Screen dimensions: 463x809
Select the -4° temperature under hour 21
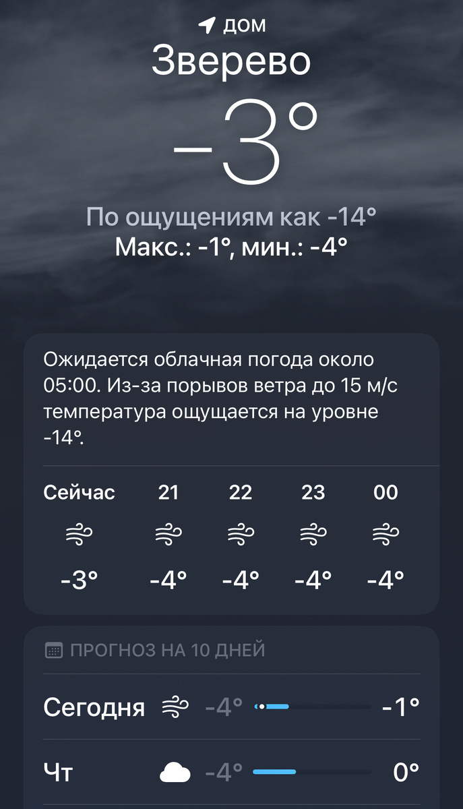point(168,578)
